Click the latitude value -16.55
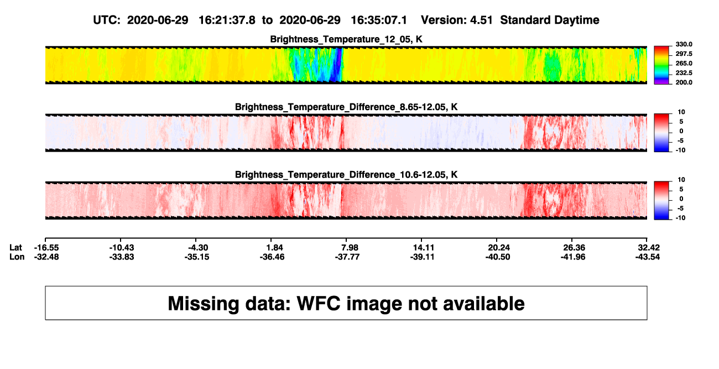 point(46,247)
